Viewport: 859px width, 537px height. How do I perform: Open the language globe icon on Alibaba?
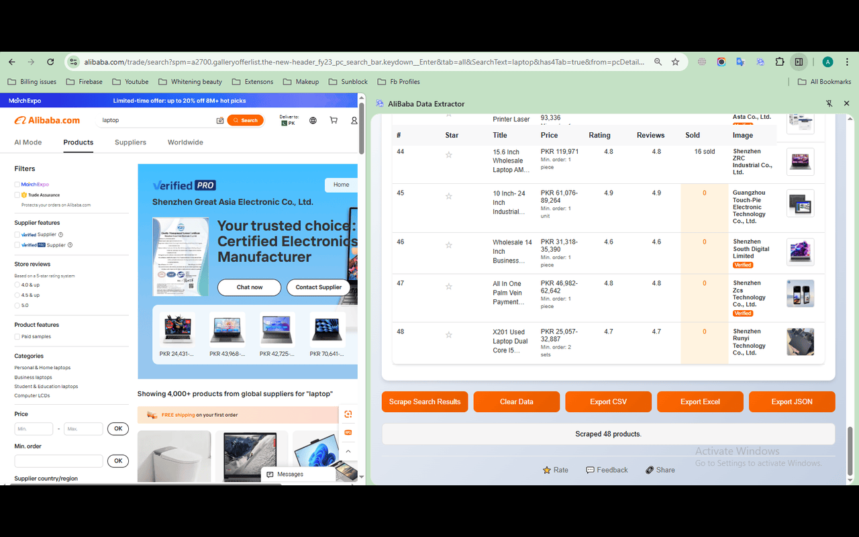point(313,121)
